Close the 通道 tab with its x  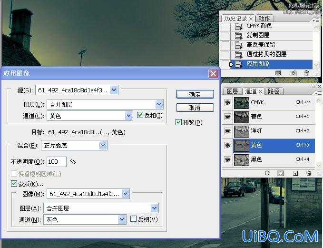[261, 91]
